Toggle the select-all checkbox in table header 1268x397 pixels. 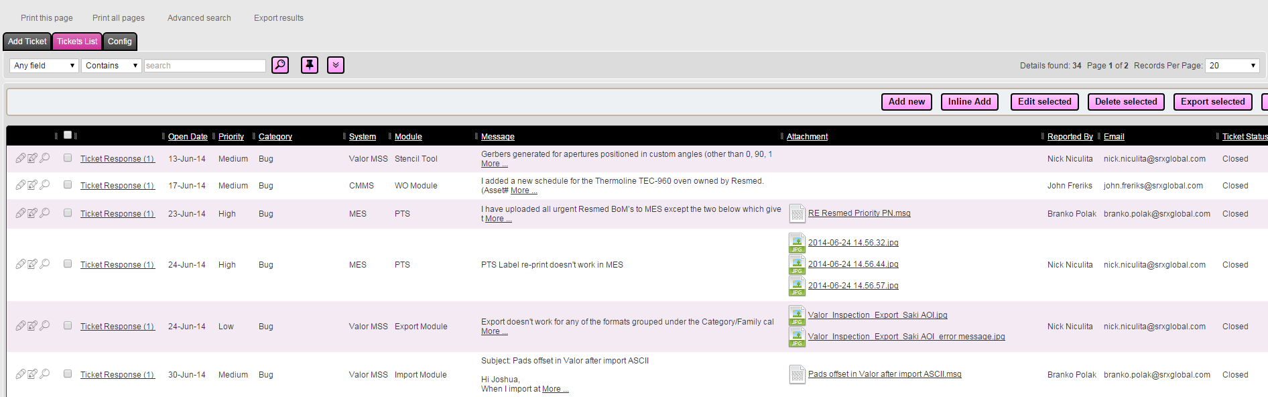tap(68, 135)
